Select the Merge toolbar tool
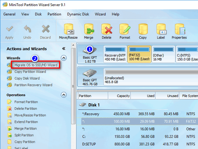The width and height of the screenshot is (198, 149). pyautogui.click(x=89, y=31)
